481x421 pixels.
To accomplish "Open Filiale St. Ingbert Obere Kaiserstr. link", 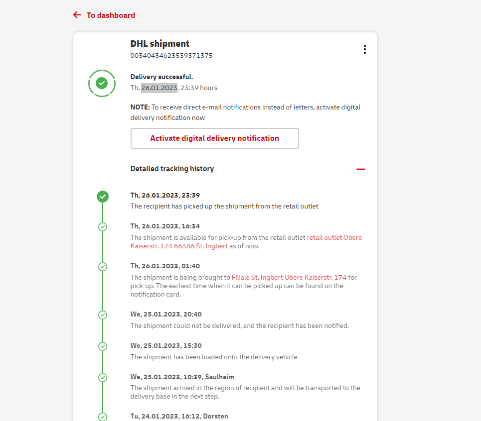I will (x=289, y=277).
